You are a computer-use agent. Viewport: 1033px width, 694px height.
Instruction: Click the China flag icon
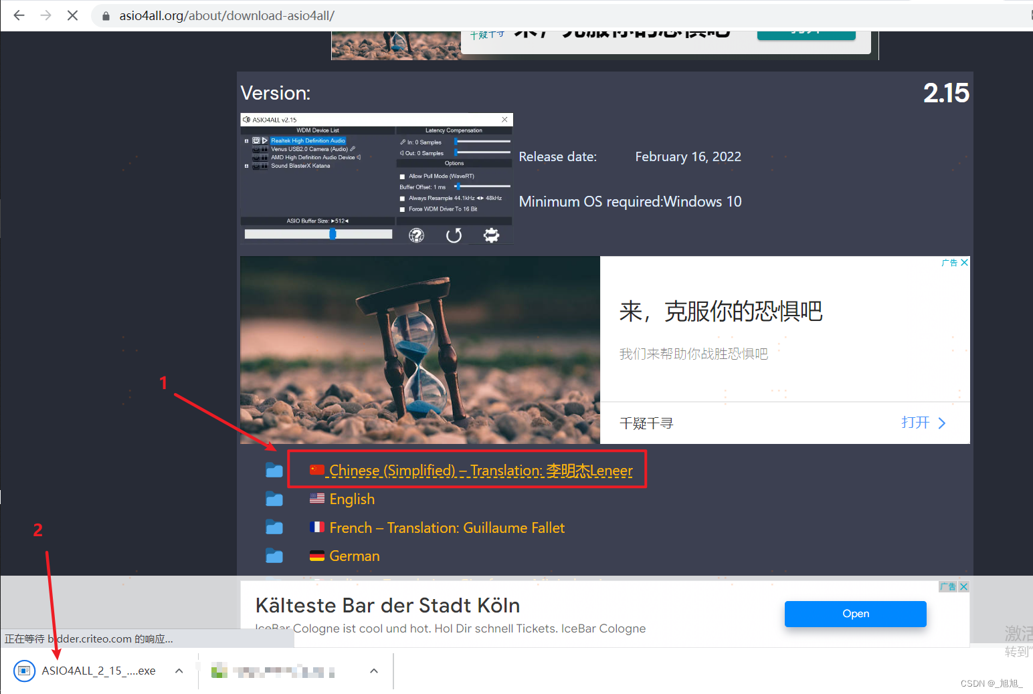click(x=317, y=470)
